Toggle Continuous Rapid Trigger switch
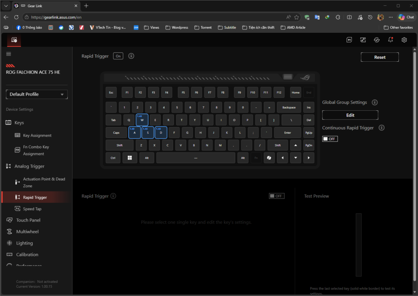The width and height of the screenshot is (418, 296). (x=330, y=139)
